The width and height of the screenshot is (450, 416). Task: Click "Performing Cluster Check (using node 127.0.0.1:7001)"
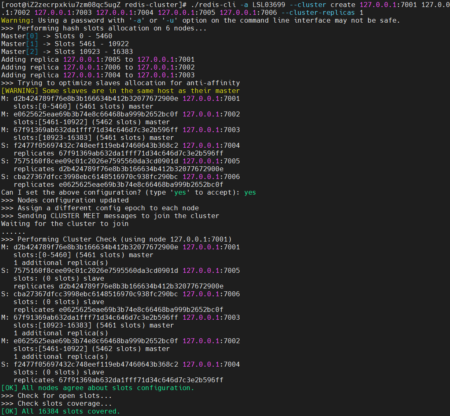pos(125,239)
